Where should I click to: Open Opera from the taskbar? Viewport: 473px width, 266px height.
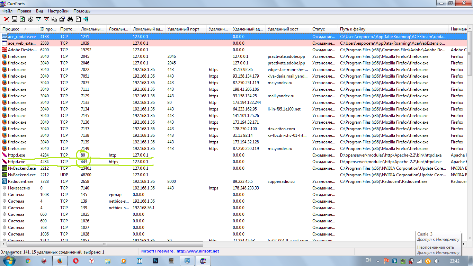[75, 261]
